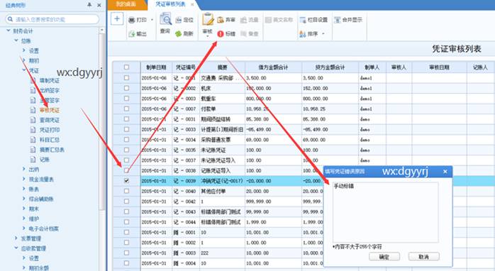Click the error reason text area
Screen dimensions: 495x271
tap(386, 212)
